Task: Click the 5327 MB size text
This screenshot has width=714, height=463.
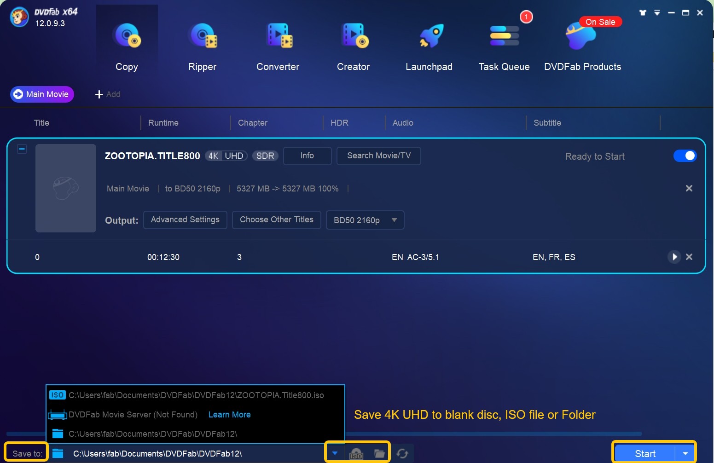Action: click(x=287, y=189)
